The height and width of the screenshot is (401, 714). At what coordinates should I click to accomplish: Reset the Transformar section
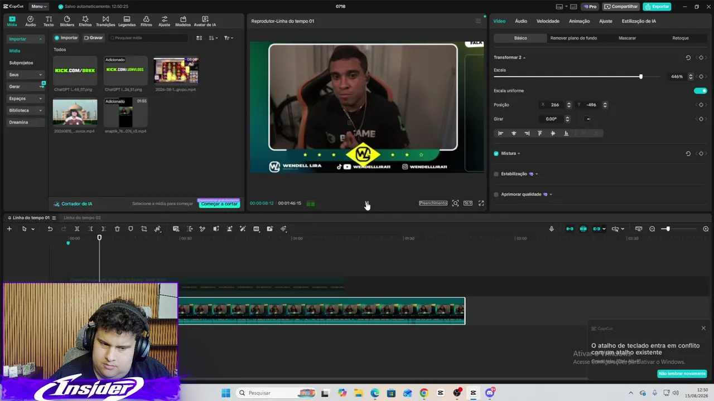click(x=688, y=57)
